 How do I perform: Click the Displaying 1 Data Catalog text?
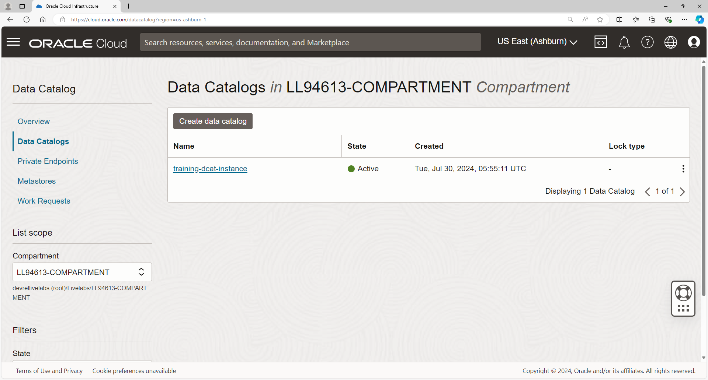(x=590, y=191)
